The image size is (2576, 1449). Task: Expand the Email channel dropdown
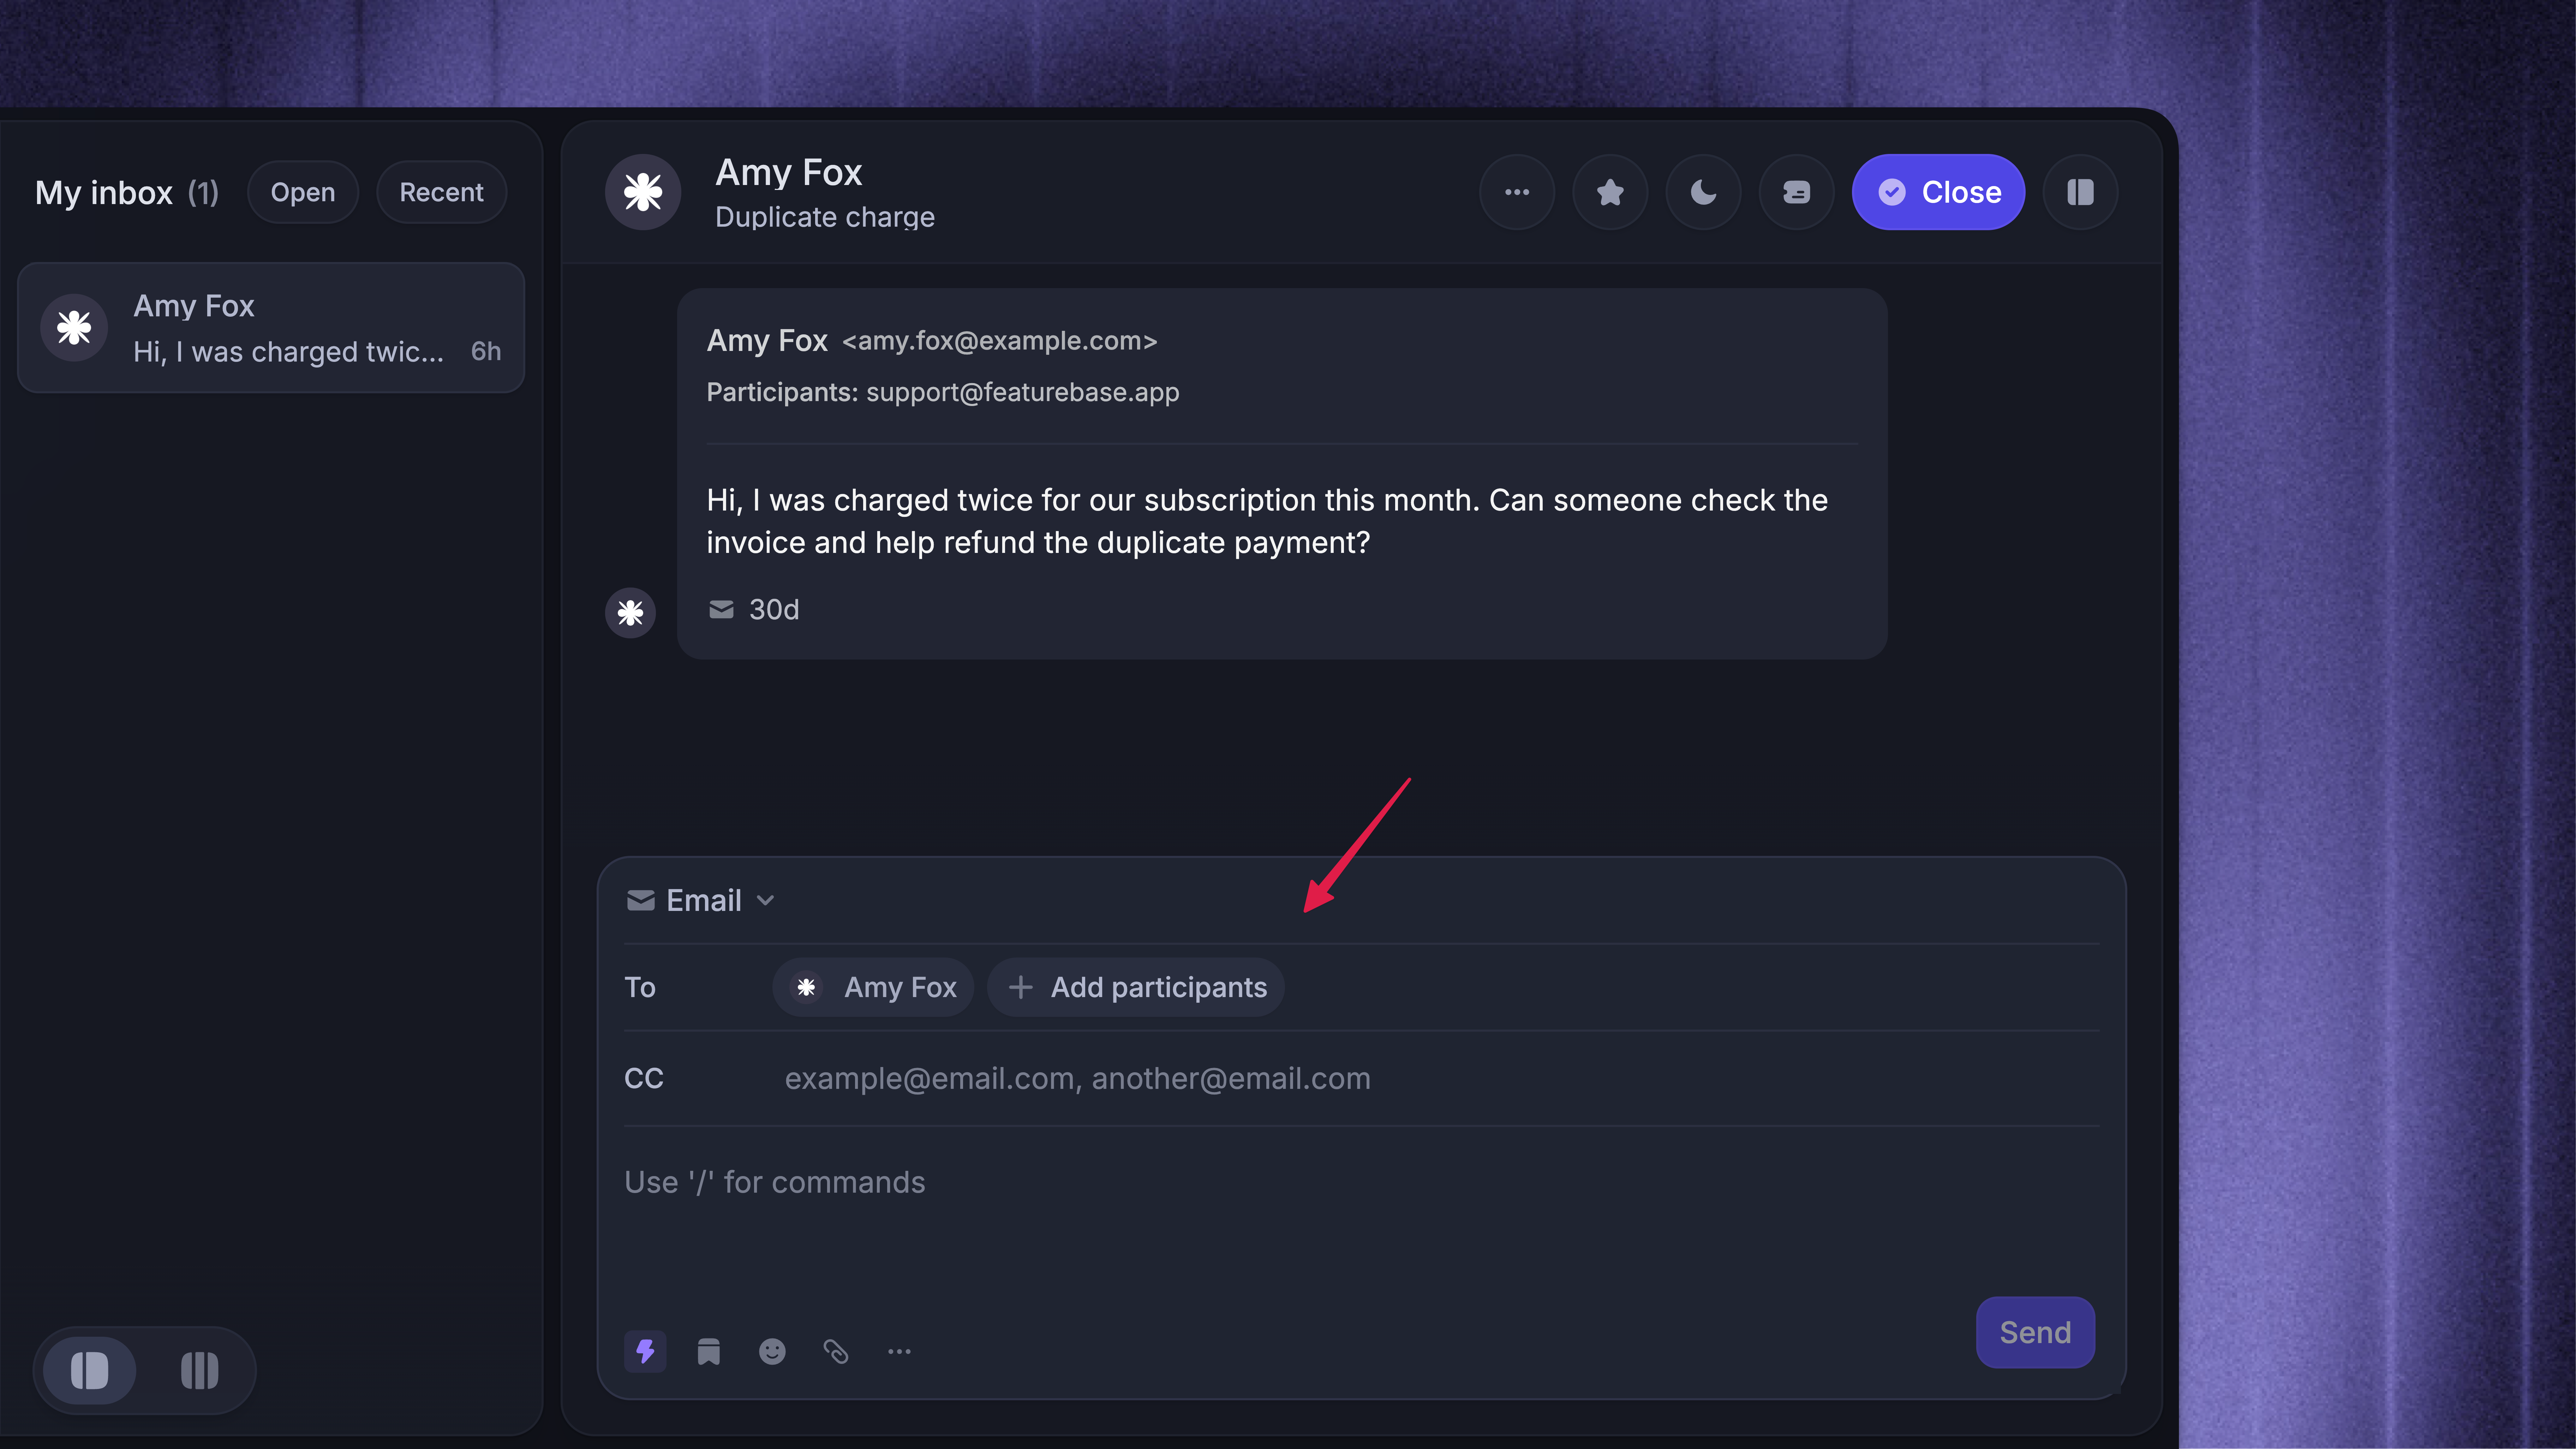700,900
